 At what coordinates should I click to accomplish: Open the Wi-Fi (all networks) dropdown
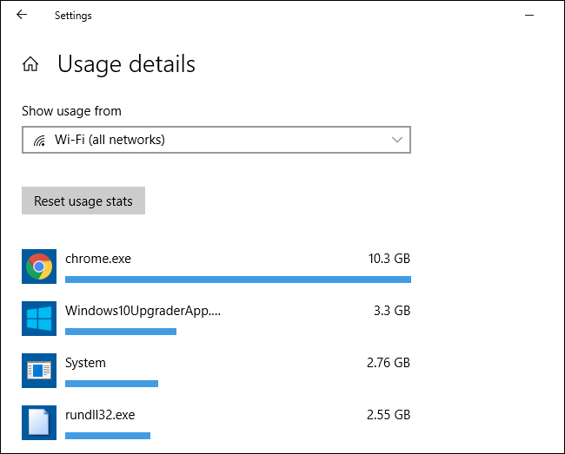(x=216, y=140)
